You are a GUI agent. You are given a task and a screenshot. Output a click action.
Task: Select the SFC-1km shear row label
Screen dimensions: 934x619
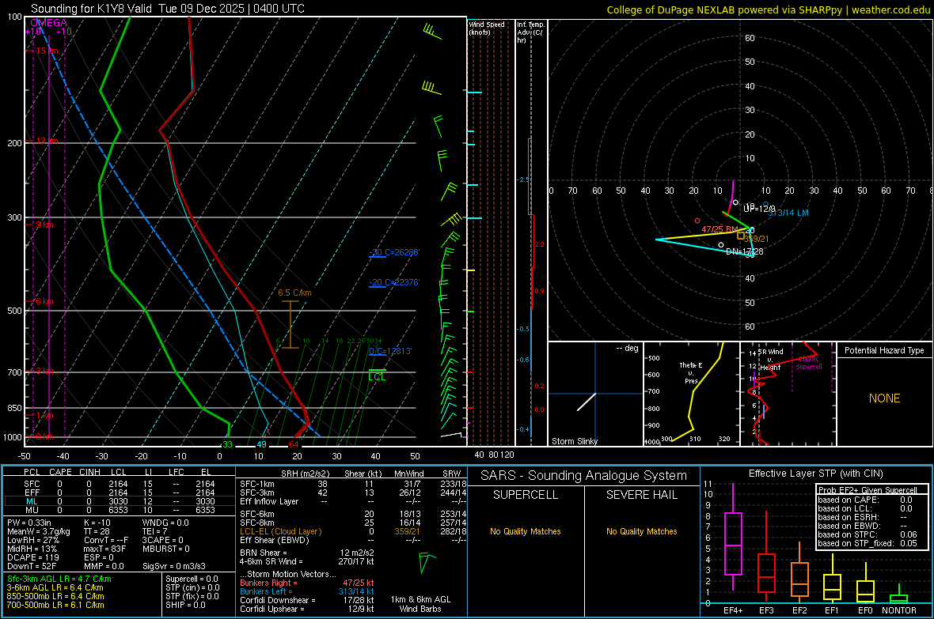click(x=257, y=484)
